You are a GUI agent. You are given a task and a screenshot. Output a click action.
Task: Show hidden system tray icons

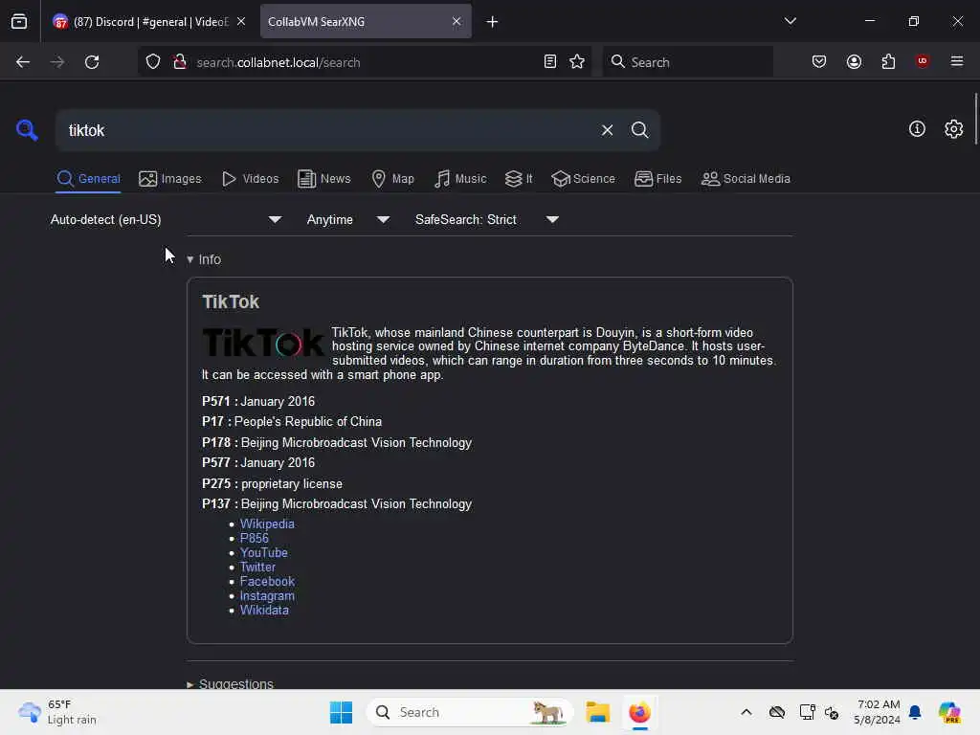[746, 712]
